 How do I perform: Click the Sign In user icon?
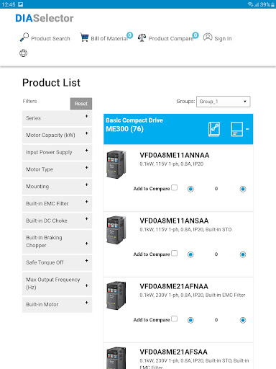(x=208, y=37)
